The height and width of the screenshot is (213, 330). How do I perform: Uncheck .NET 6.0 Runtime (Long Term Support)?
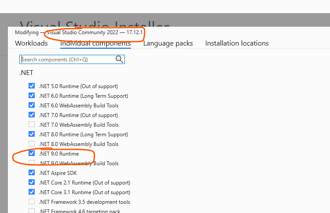32,96
